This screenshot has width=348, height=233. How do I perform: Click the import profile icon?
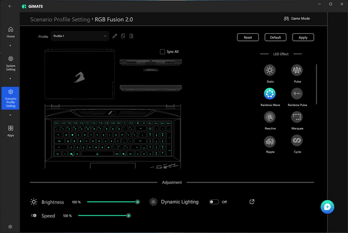tap(132, 36)
